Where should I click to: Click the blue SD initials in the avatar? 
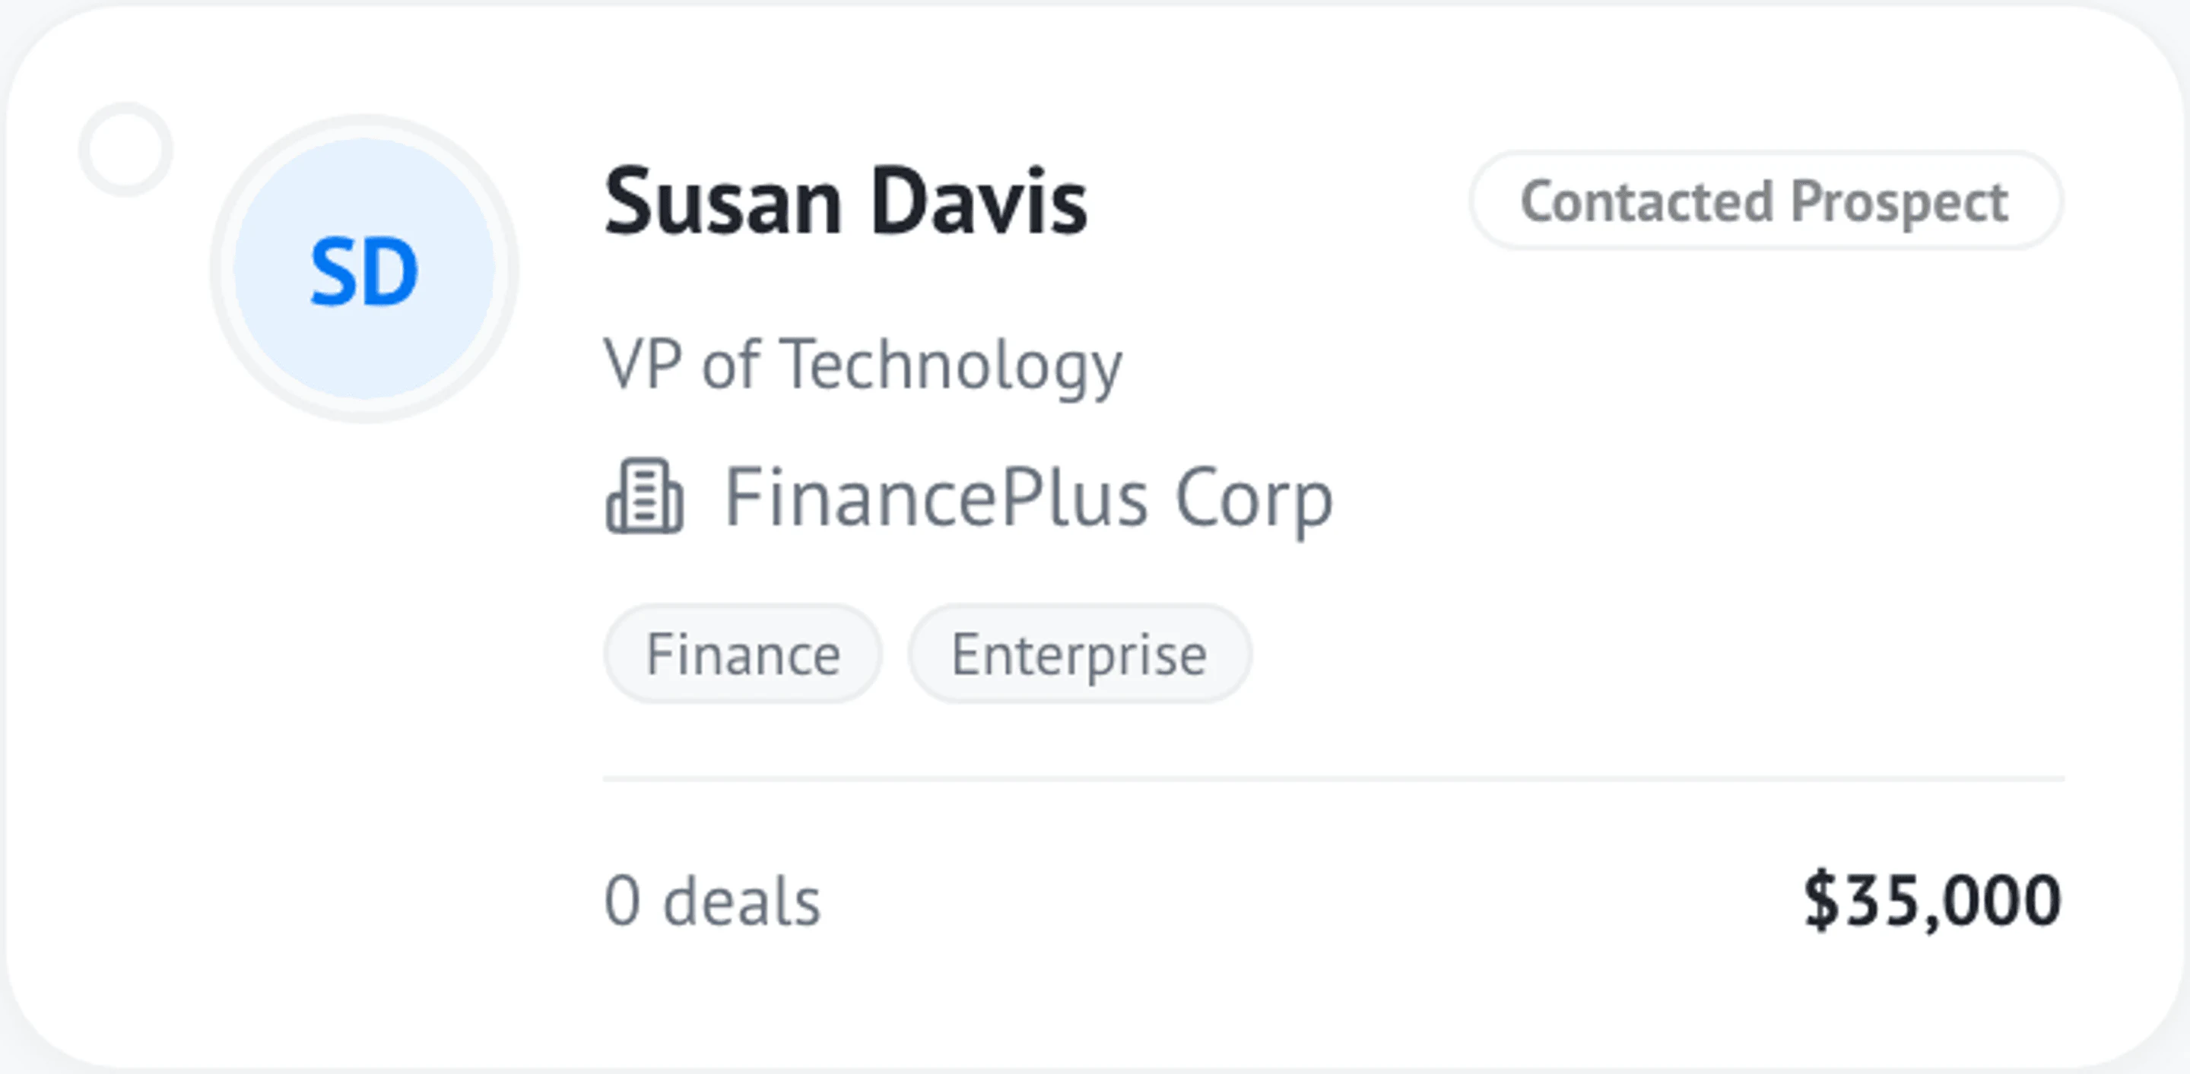tap(364, 272)
